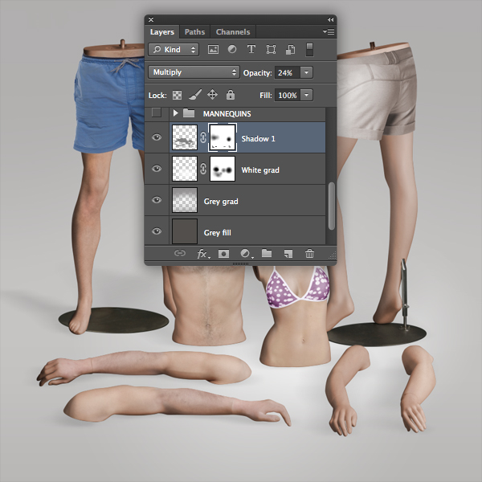Select Grey fill layer thumbnail
Viewport: 482px width, 482px height.
185,231
